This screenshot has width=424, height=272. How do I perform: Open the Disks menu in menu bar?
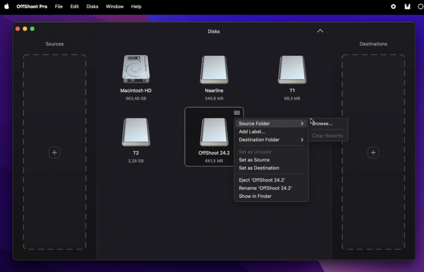click(x=92, y=6)
